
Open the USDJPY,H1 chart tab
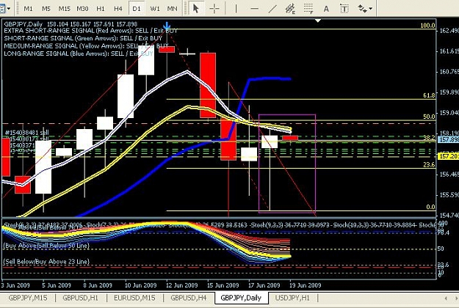click(x=292, y=298)
